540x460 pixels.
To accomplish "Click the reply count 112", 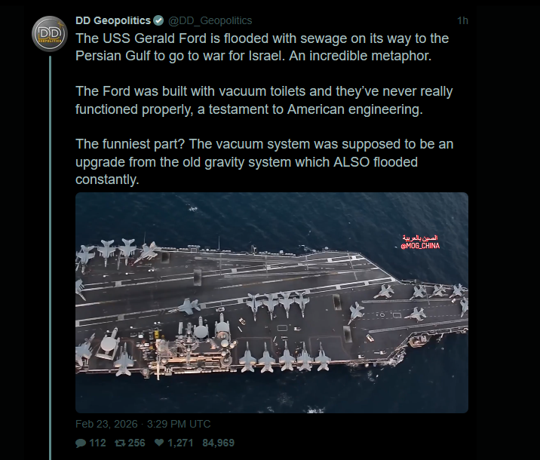I will point(97,443).
